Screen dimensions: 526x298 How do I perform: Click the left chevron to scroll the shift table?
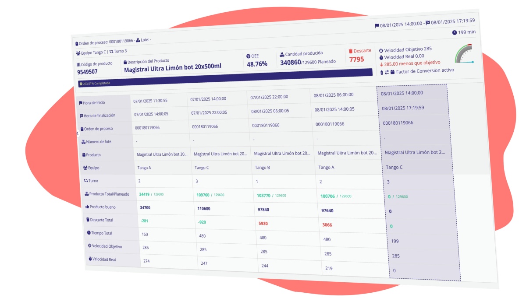[x=77, y=133]
